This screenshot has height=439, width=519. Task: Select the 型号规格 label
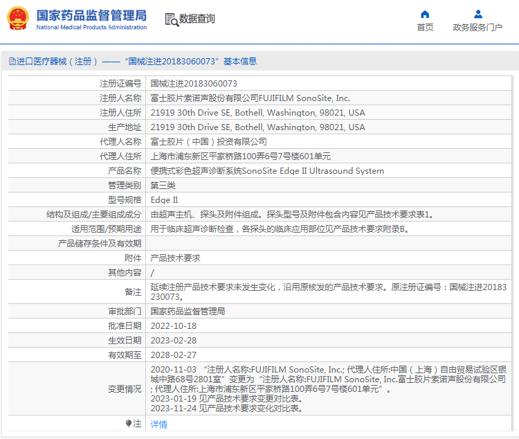point(125,200)
